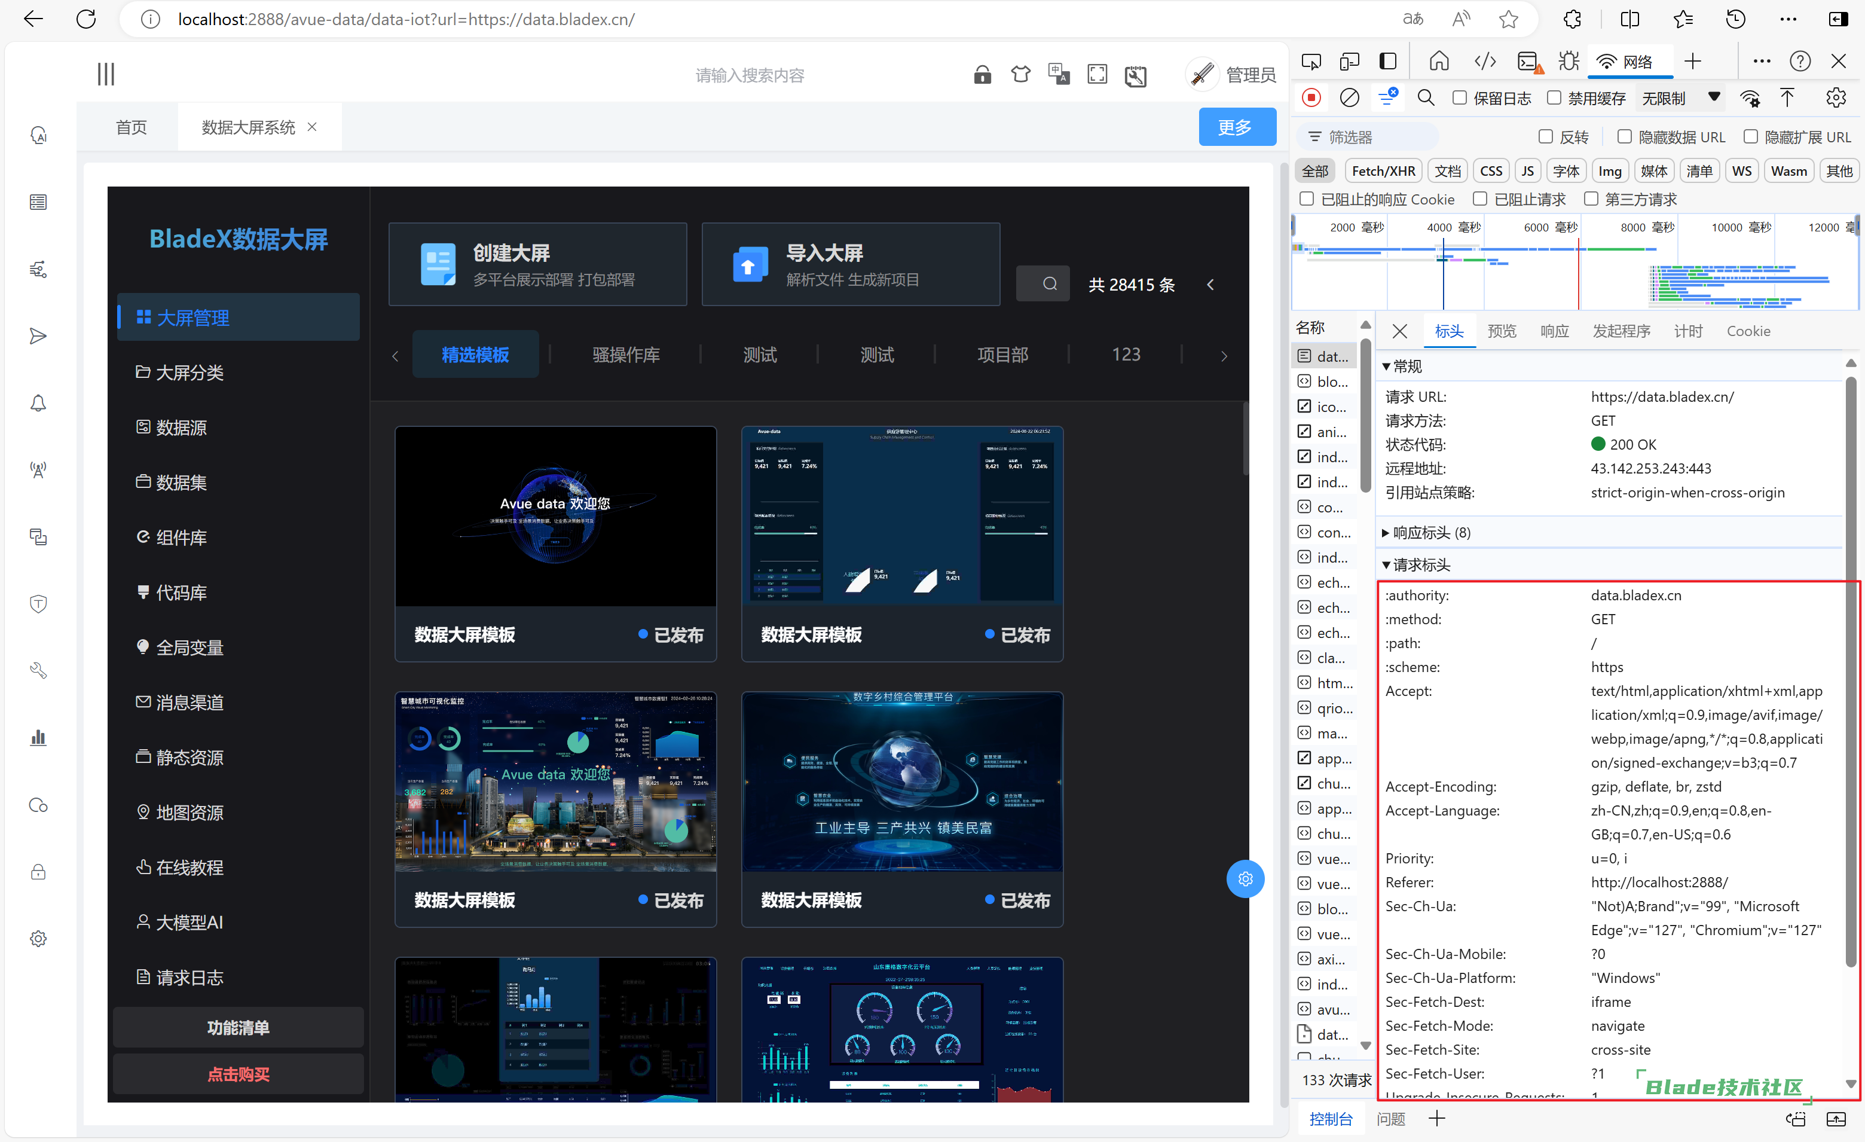The image size is (1865, 1142).
Task: Click the category tabs left arrow
Action: 395,355
